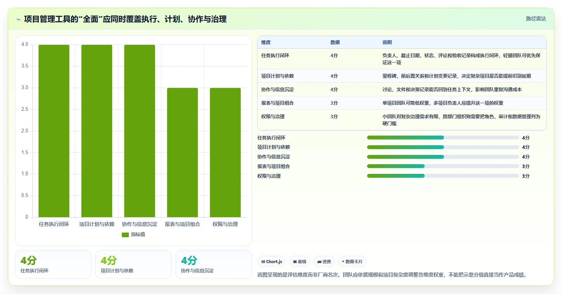Click the 进度 chip
This screenshot has height=294, width=562.
(324, 262)
